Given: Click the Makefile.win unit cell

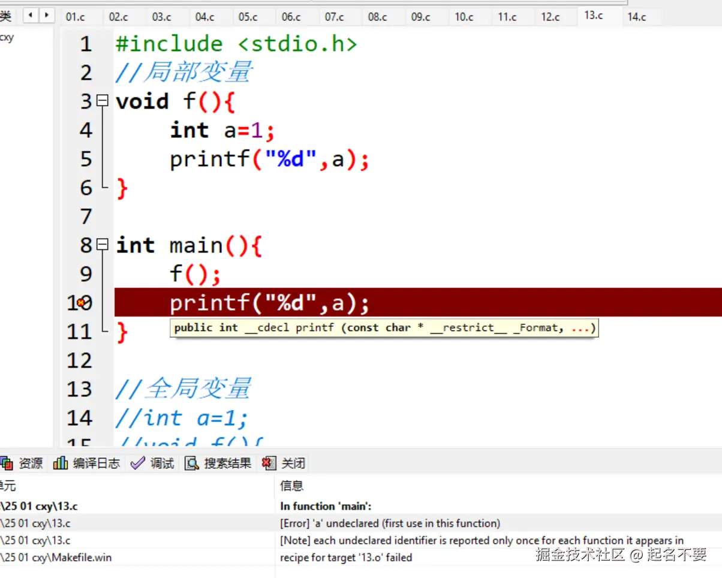Looking at the screenshot, I should (56, 558).
